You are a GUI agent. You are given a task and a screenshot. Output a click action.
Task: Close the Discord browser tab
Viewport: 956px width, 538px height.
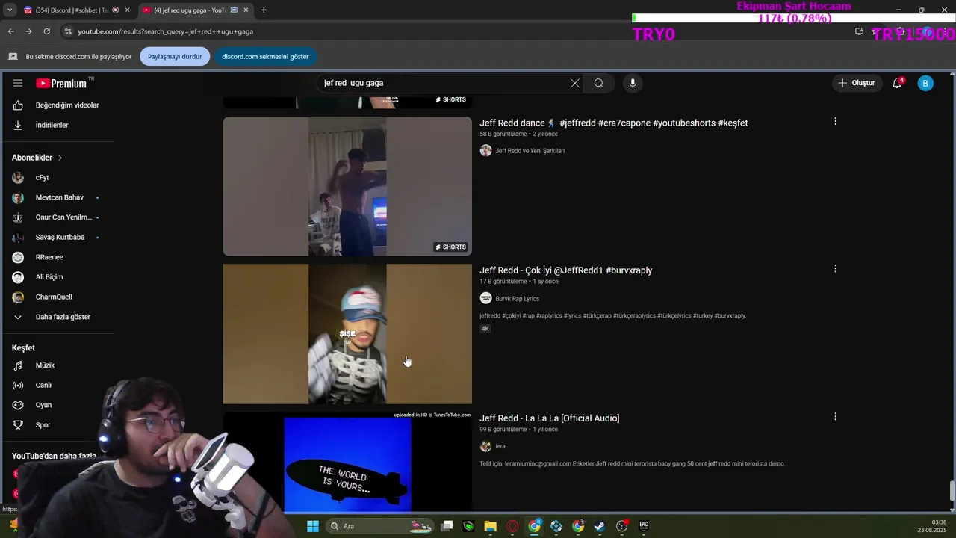(x=127, y=10)
